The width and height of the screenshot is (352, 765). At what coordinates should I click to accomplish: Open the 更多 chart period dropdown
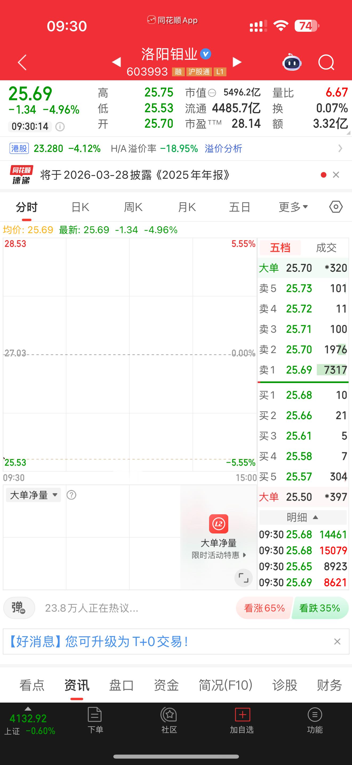[x=293, y=207]
